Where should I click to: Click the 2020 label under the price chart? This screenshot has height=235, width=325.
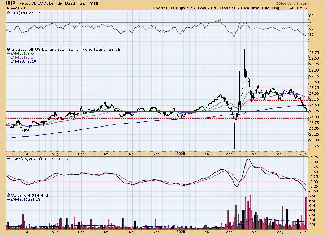pos(181,154)
